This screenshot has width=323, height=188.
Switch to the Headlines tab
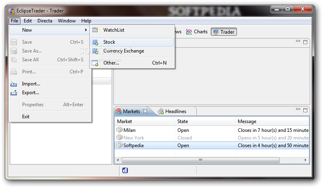tap(176, 111)
